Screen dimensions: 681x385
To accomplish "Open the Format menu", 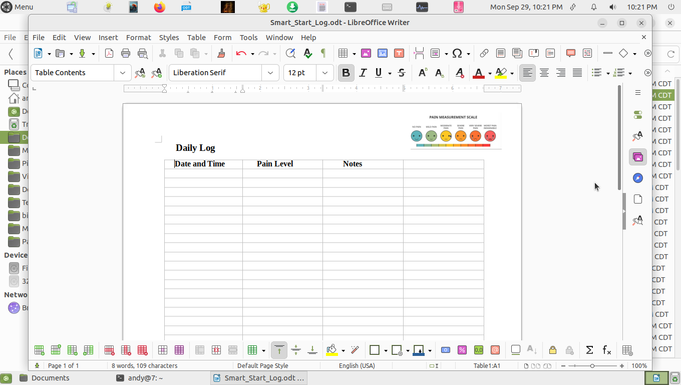I will tap(138, 38).
